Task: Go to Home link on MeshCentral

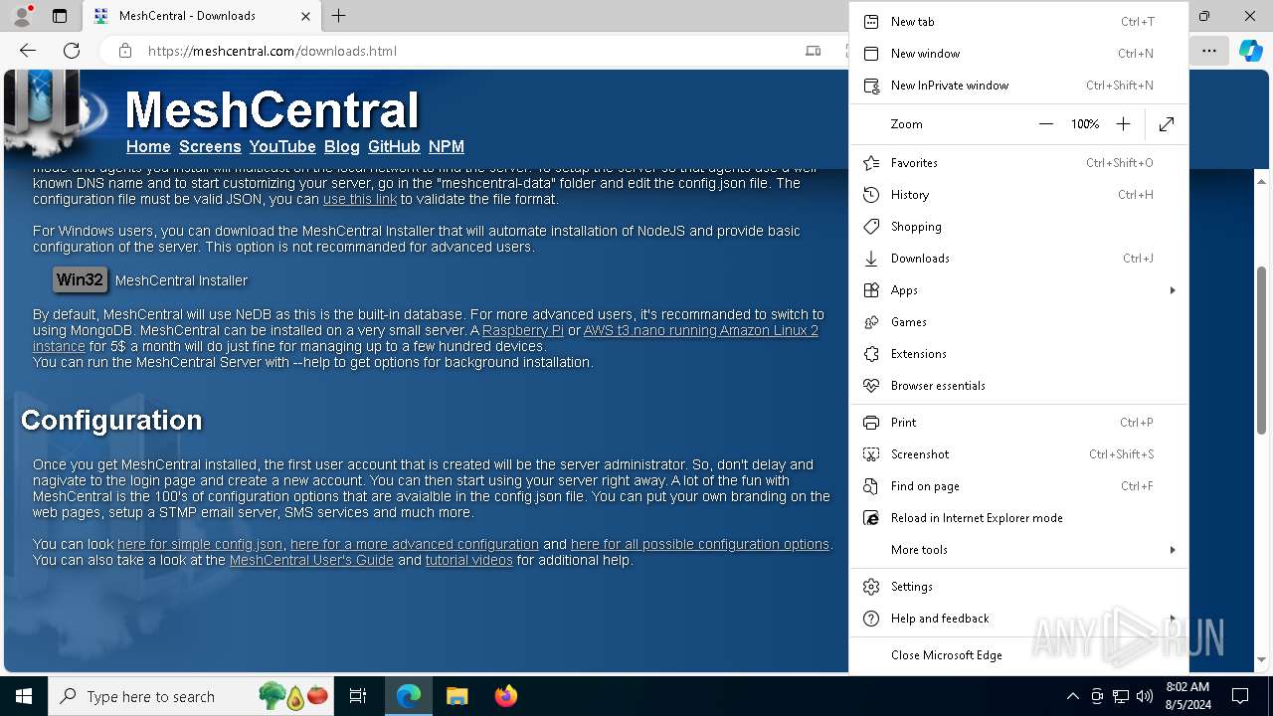Action: coord(148,146)
